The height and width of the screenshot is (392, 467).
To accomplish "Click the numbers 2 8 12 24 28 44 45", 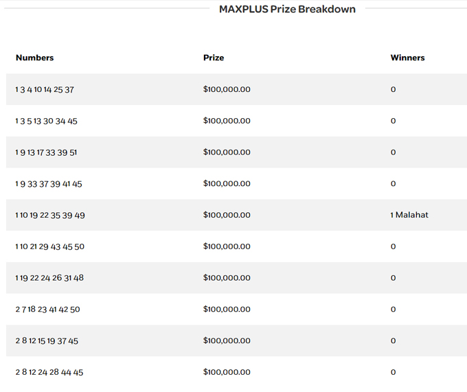I will pyautogui.click(x=49, y=372).
